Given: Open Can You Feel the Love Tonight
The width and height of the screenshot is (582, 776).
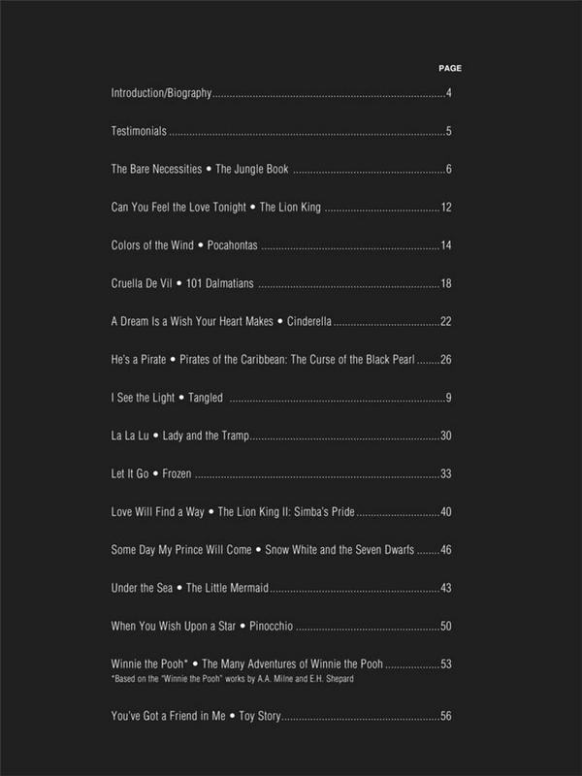Looking at the screenshot, I should click(x=216, y=208).
